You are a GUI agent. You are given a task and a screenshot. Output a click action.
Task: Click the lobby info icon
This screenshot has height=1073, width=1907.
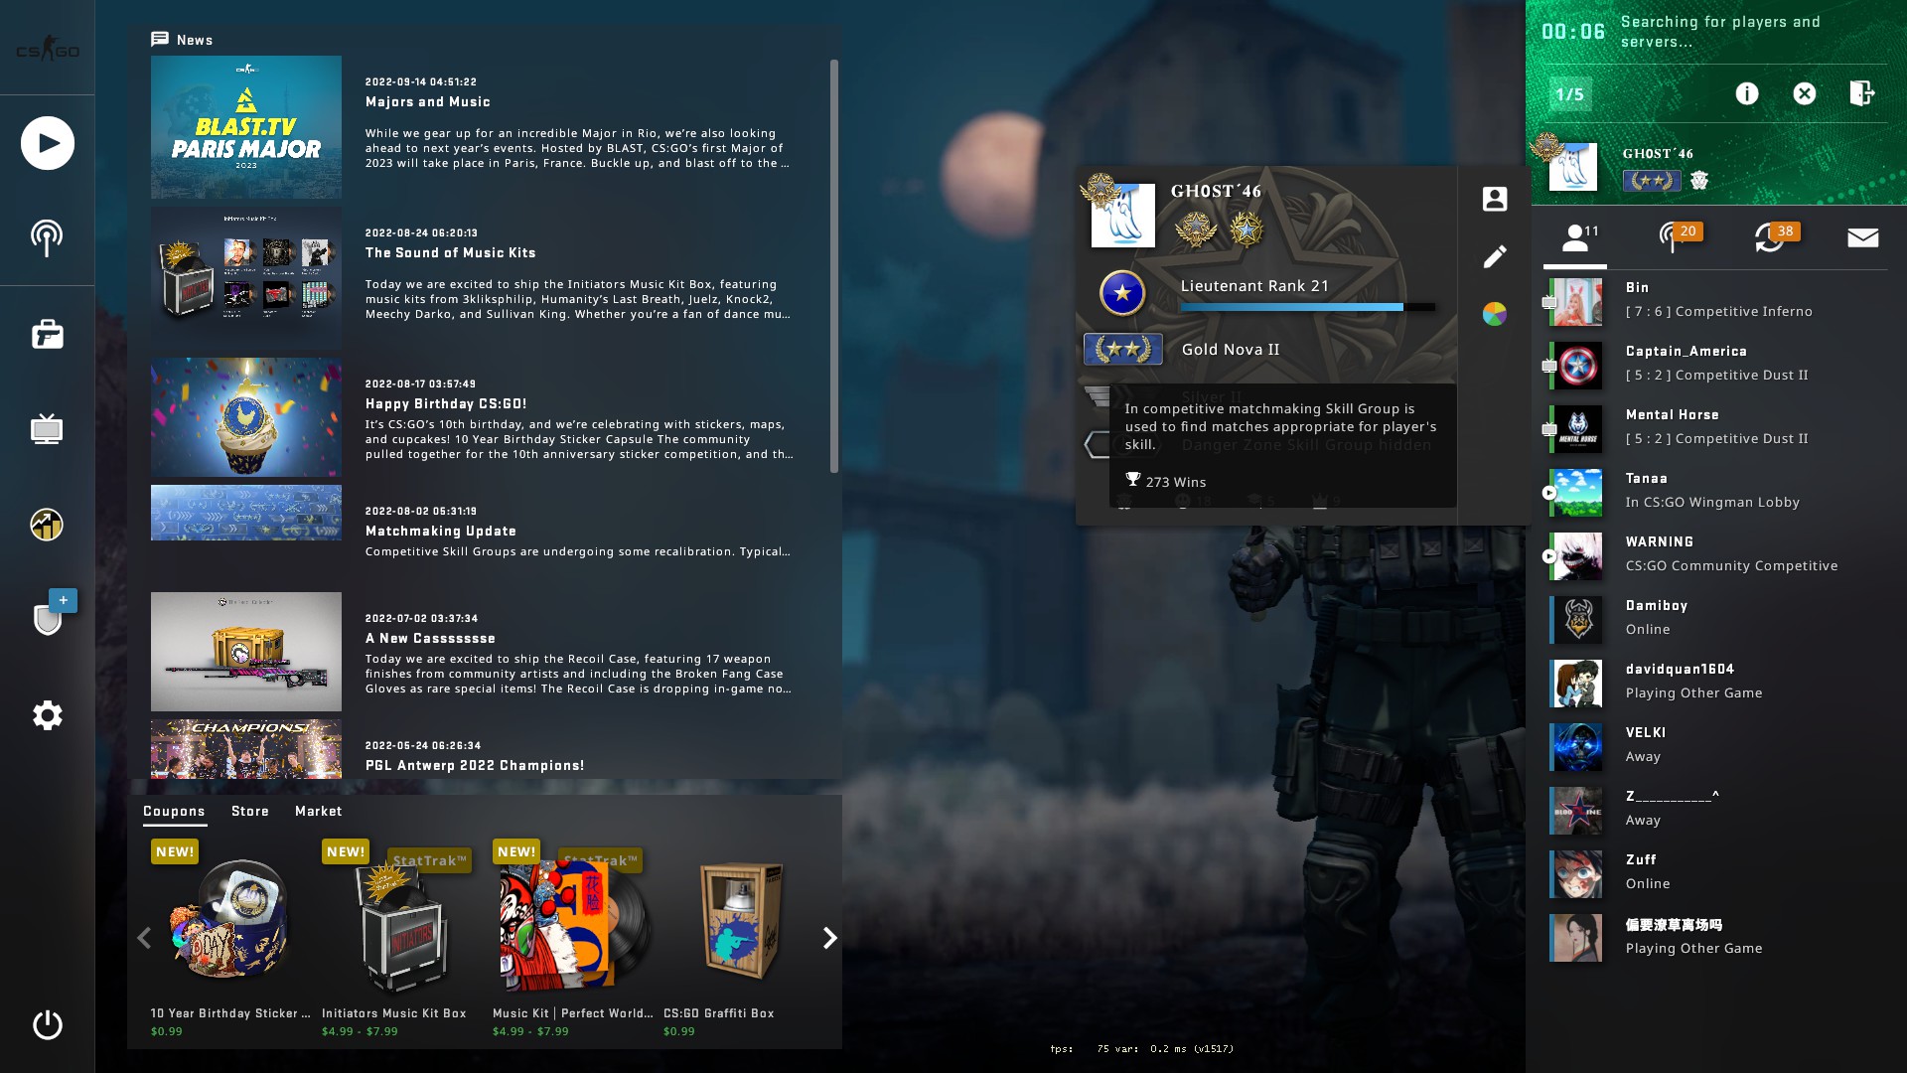1746,93
